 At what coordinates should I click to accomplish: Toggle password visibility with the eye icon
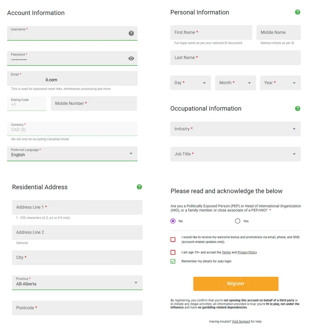point(131,58)
